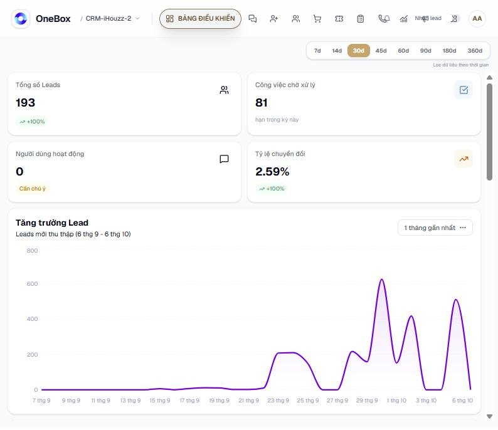Image resolution: width=498 pixels, height=430 pixels.
Task: Click the Cần chú ý warning badge
Action: point(32,189)
